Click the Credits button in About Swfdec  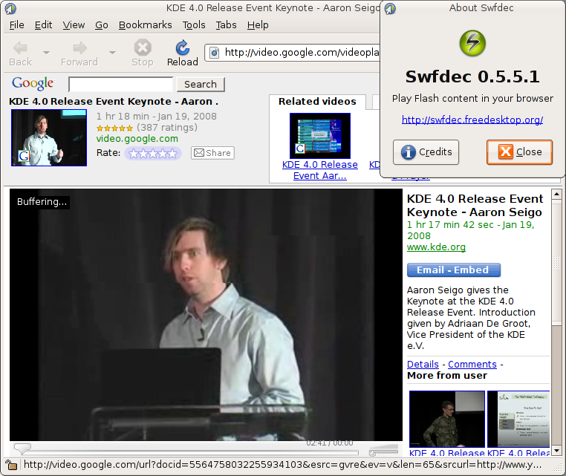pyautogui.click(x=426, y=152)
